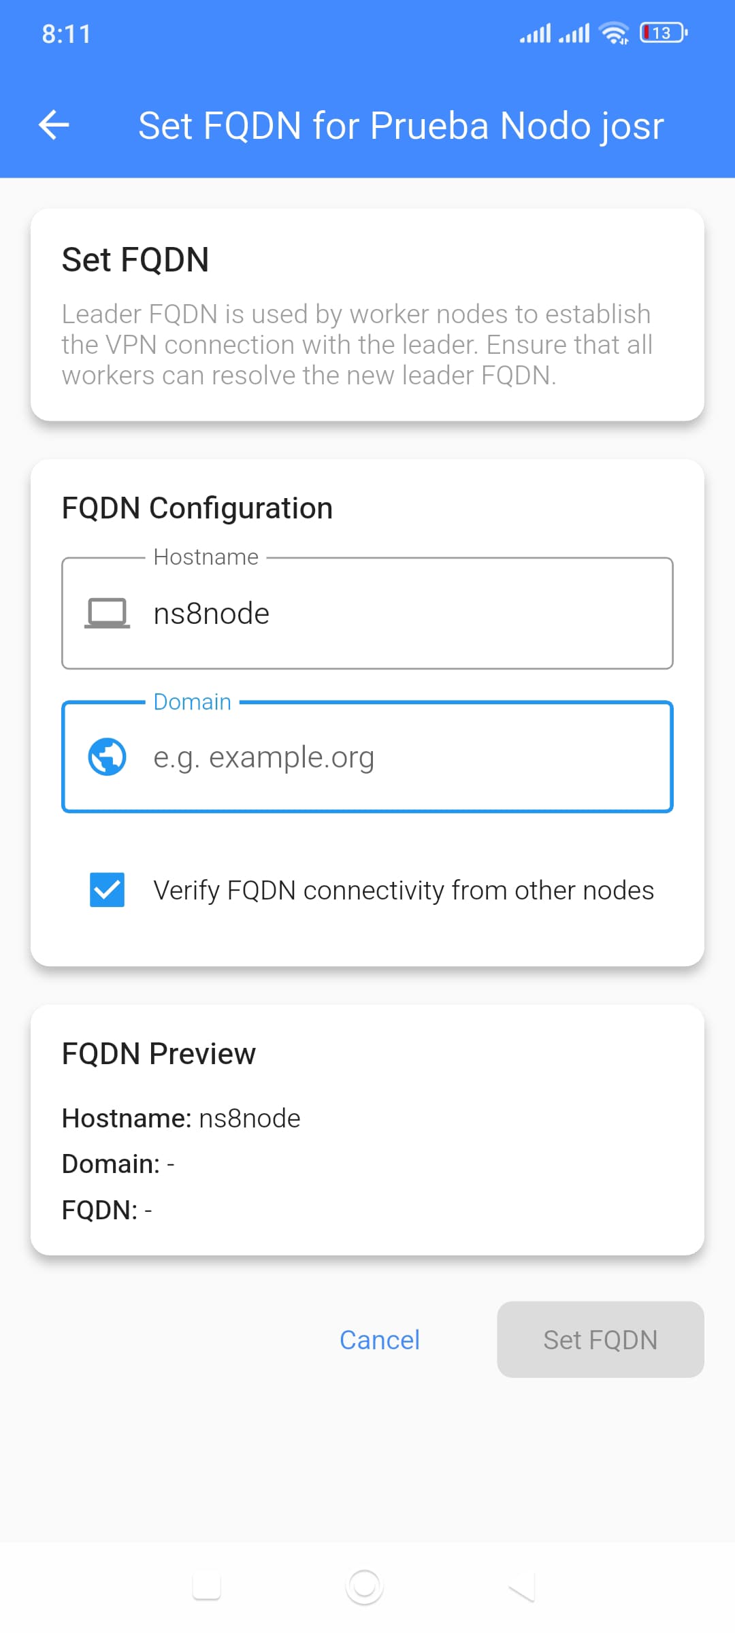Image resolution: width=735 pixels, height=1633 pixels.
Task: Tap the Android home circle button
Action: (364, 1586)
